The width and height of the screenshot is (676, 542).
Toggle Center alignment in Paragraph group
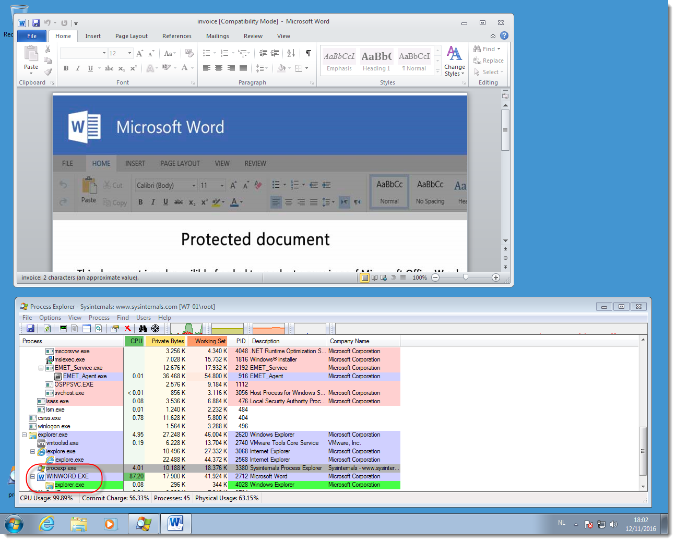pos(219,68)
